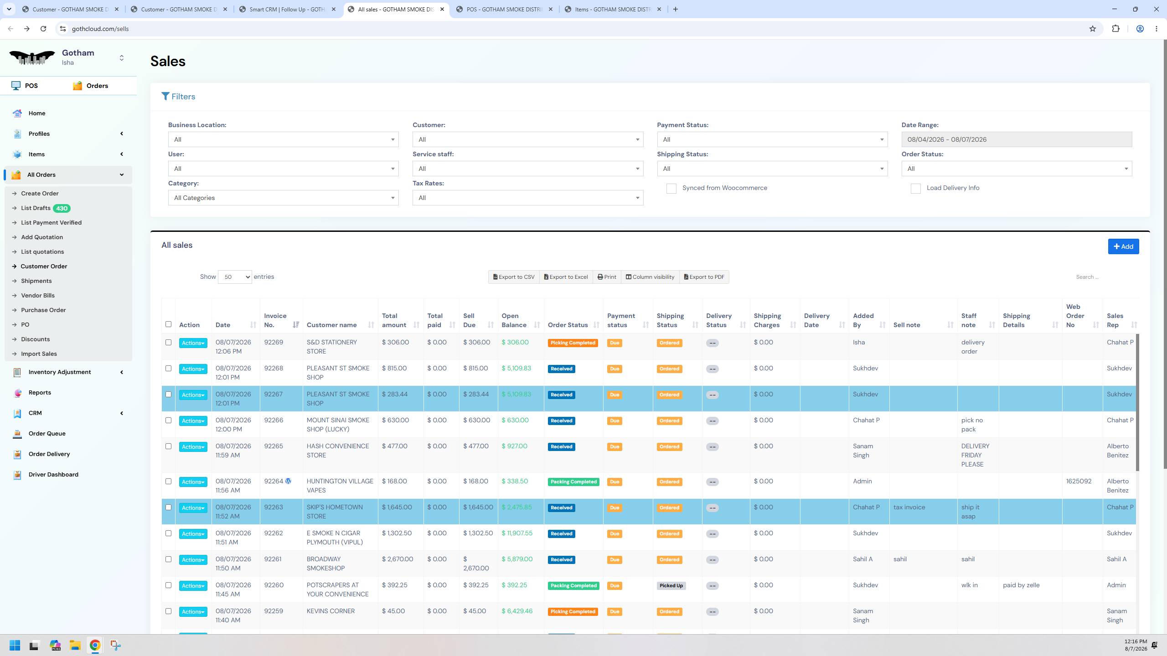The width and height of the screenshot is (1167, 656).
Task: Open Driver Dashboard icon in sidebar
Action: tap(17, 475)
